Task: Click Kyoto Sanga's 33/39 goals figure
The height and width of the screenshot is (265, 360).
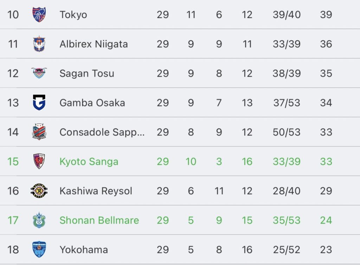Action: coord(287,162)
